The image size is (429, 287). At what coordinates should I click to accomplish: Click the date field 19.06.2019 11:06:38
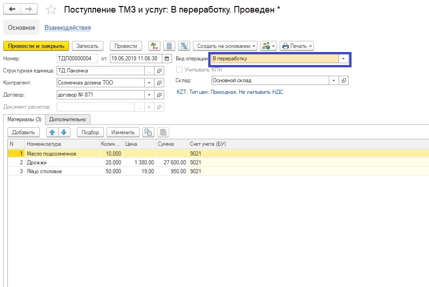136,59
